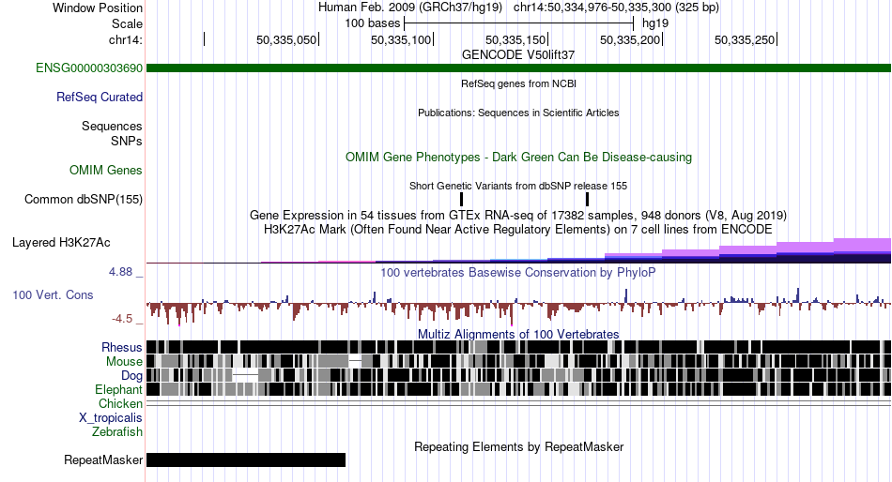The height and width of the screenshot is (482, 892).
Task: Click the SNPs track label
Action: [x=127, y=141]
